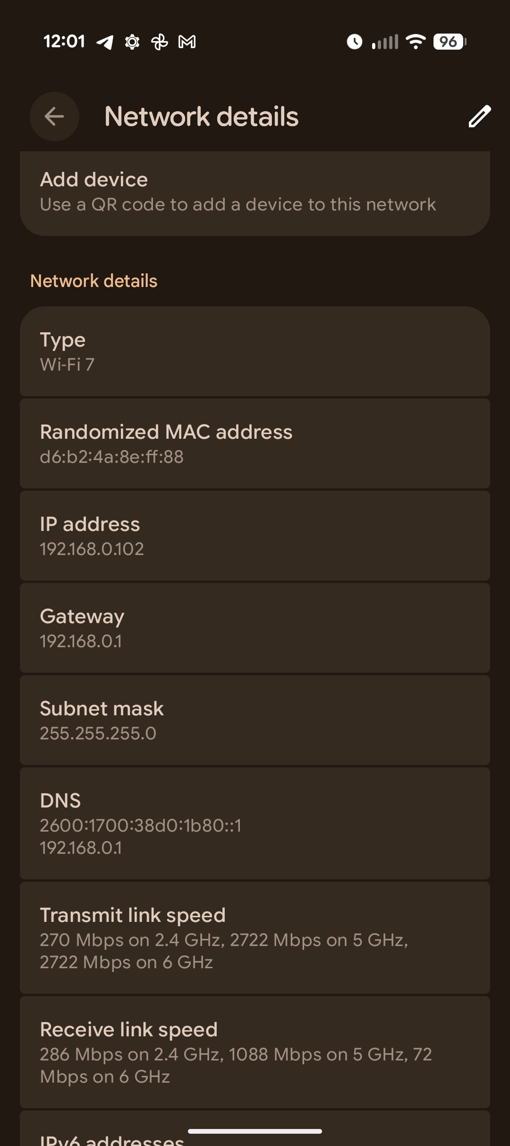Tap the Telegram notification icon
This screenshot has height=1146, width=510.
click(x=105, y=42)
